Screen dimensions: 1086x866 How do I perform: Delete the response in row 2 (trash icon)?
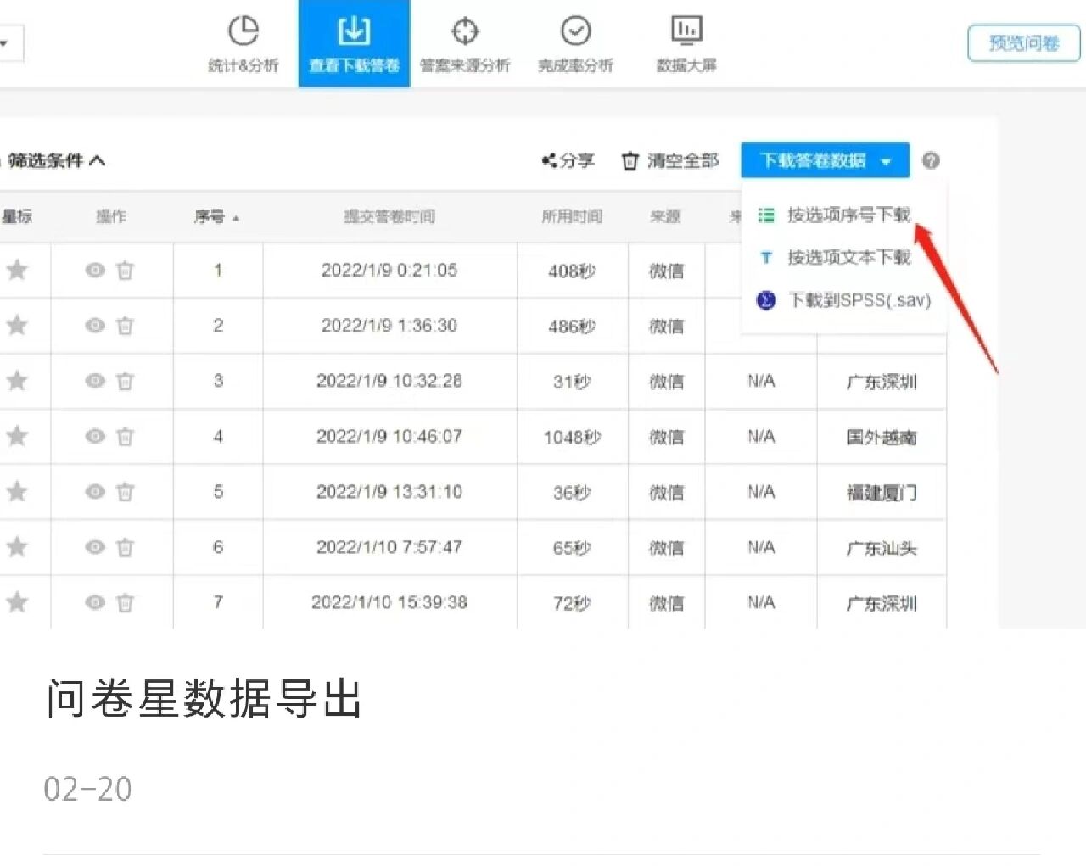point(125,326)
